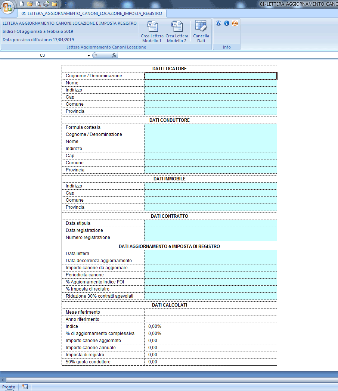The width and height of the screenshot is (338, 391).
Task: Click the Name Box showing C3
Action: coord(43,55)
